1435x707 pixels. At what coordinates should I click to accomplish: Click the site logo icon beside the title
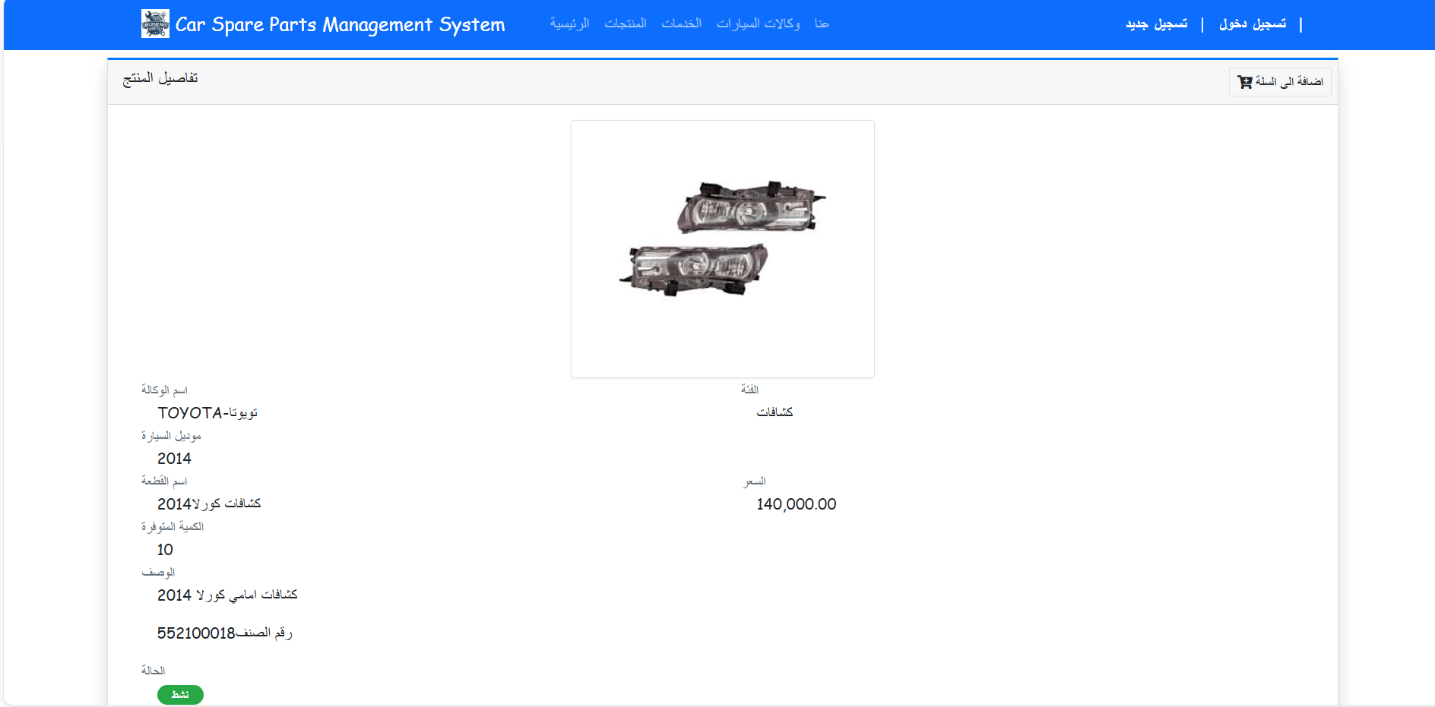pyautogui.click(x=155, y=24)
